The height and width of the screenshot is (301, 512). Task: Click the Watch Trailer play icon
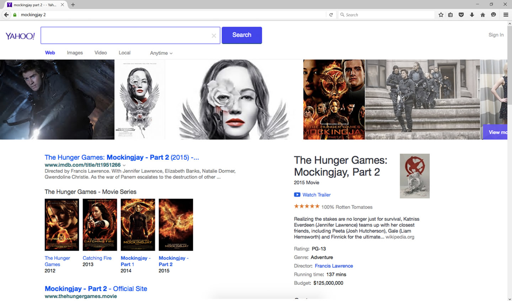297,195
